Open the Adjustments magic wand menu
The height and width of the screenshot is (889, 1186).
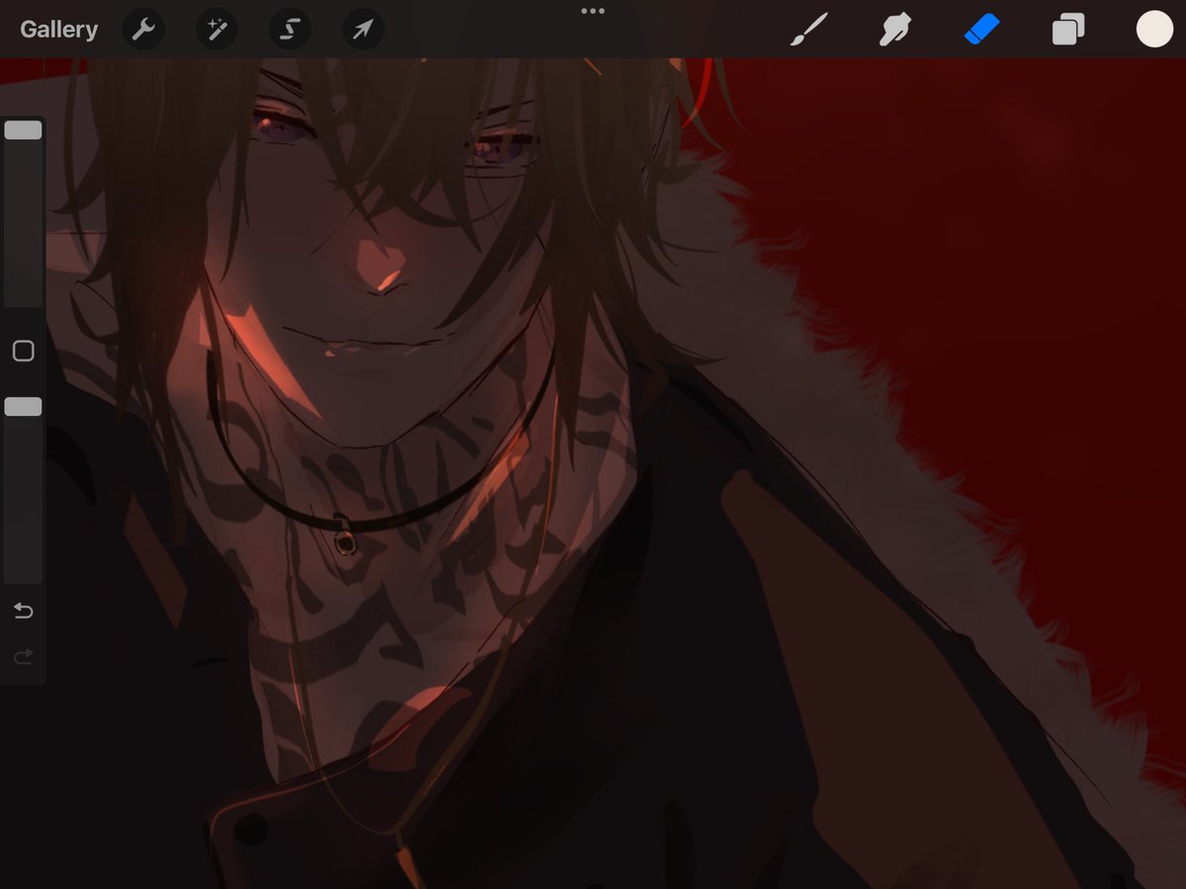pos(216,30)
